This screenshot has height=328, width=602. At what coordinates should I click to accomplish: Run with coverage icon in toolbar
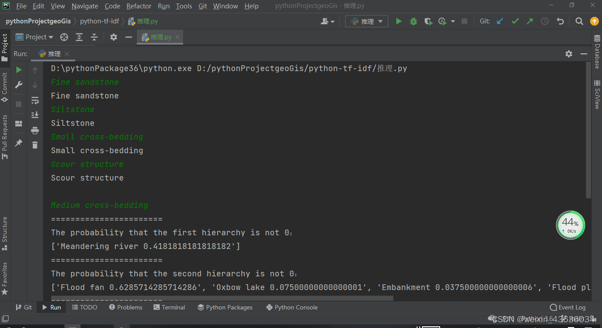428,21
